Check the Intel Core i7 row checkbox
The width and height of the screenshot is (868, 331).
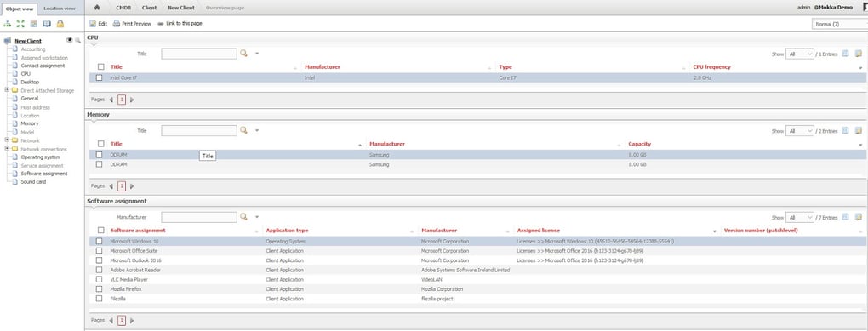[100, 78]
